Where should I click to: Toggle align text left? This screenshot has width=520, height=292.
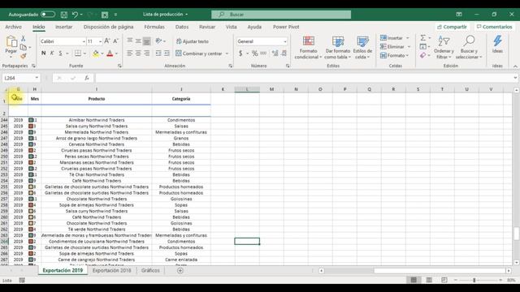(x=130, y=54)
